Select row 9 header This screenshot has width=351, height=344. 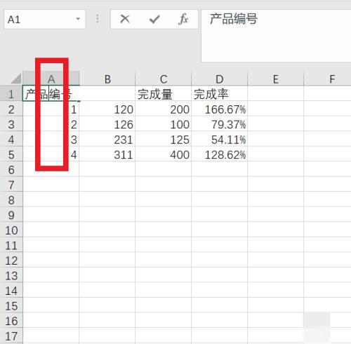[11, 215]
